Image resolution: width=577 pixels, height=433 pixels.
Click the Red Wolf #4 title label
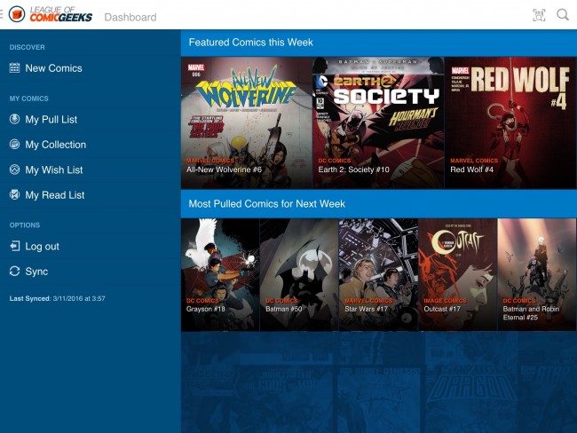pyautogui.click(x=471, y=169)
